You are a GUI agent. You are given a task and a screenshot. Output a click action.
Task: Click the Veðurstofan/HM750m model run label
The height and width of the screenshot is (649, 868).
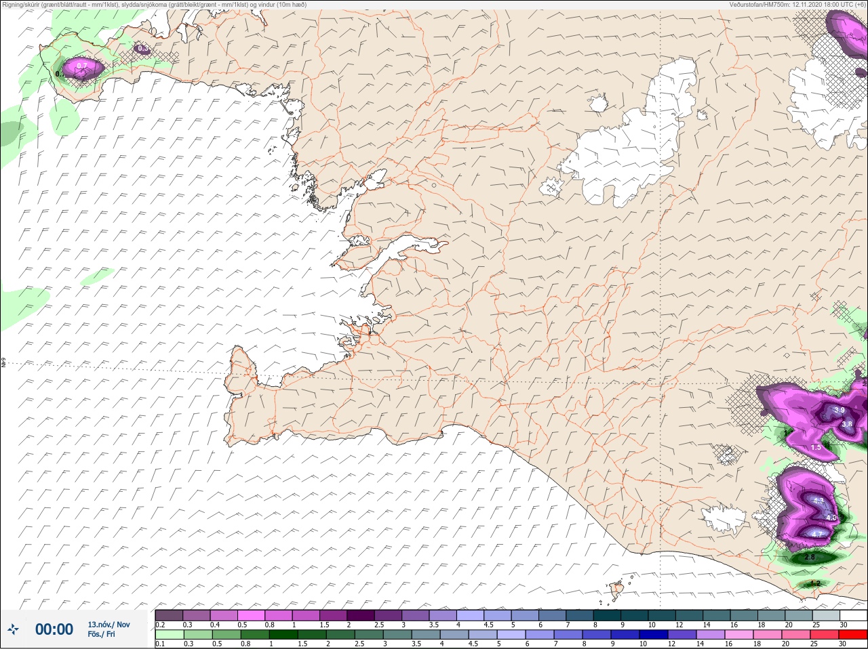click(797, 5)
